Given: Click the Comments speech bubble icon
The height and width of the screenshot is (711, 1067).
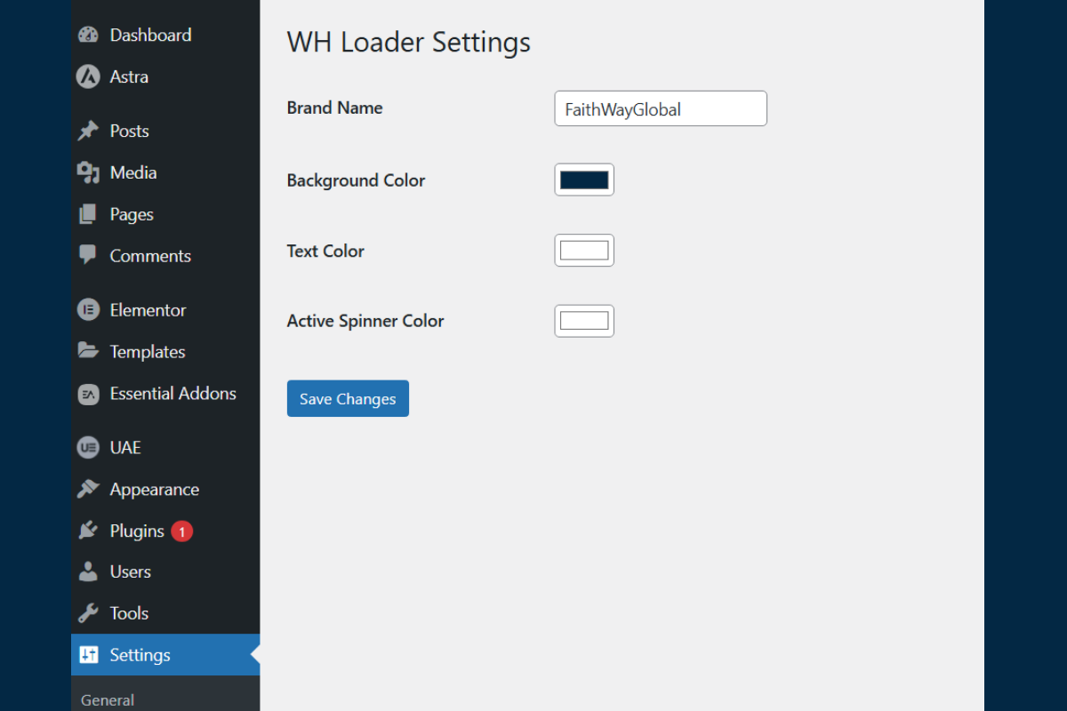Looking at the screenshot, I should pyautogui.click(x=88, y=255).
